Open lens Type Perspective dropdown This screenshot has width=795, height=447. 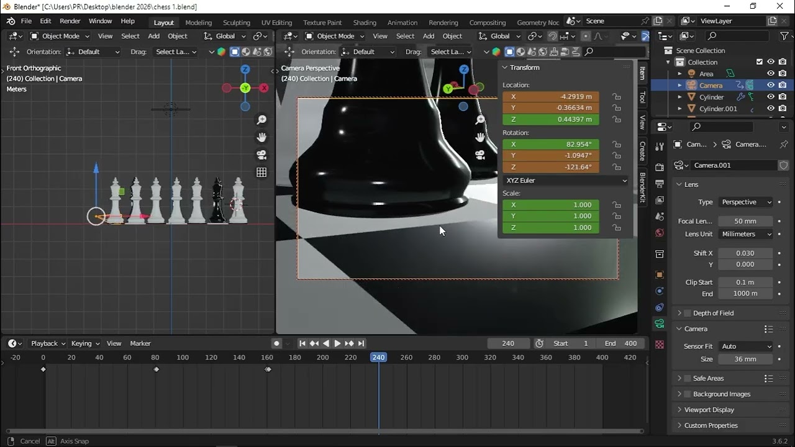(x=746, y=202)
